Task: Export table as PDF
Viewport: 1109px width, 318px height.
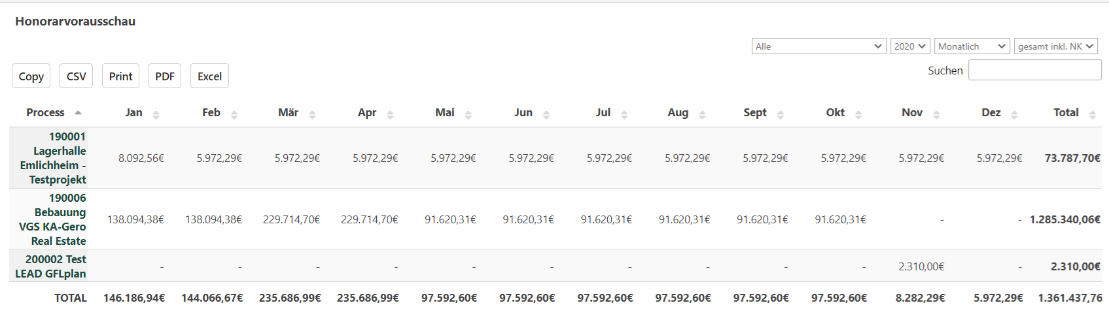Action: click(x=165, y=76)
